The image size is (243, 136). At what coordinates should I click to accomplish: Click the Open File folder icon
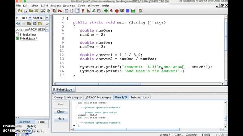pyautogui.click(x=20, y=11)
